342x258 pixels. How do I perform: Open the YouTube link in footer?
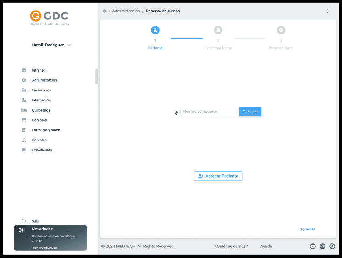point(313,247)
